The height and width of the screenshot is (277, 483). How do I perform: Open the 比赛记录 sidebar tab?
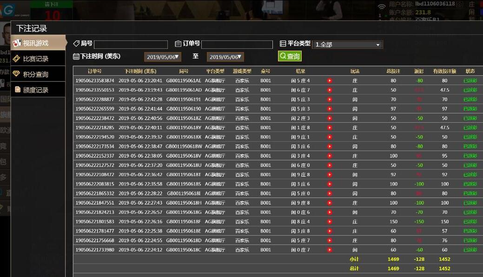(x=38, y=59)
